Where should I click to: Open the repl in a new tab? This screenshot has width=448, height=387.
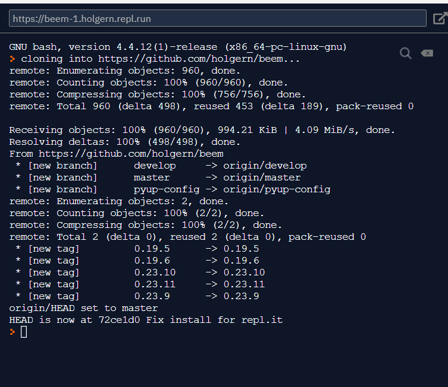tap(440, 18)
